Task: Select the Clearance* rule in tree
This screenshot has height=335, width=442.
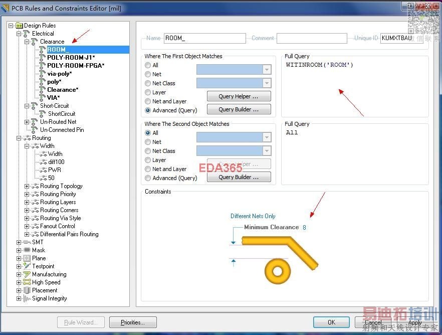Action: 63,90
